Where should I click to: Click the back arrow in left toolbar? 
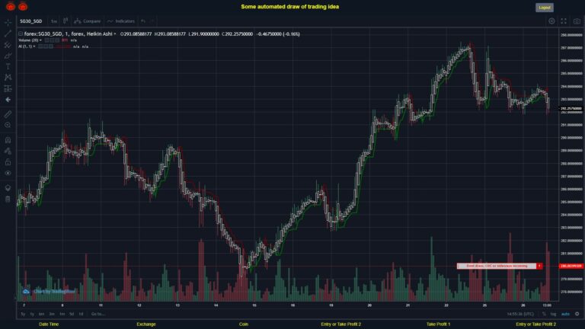pyautogui.click(x=8, y=100)
